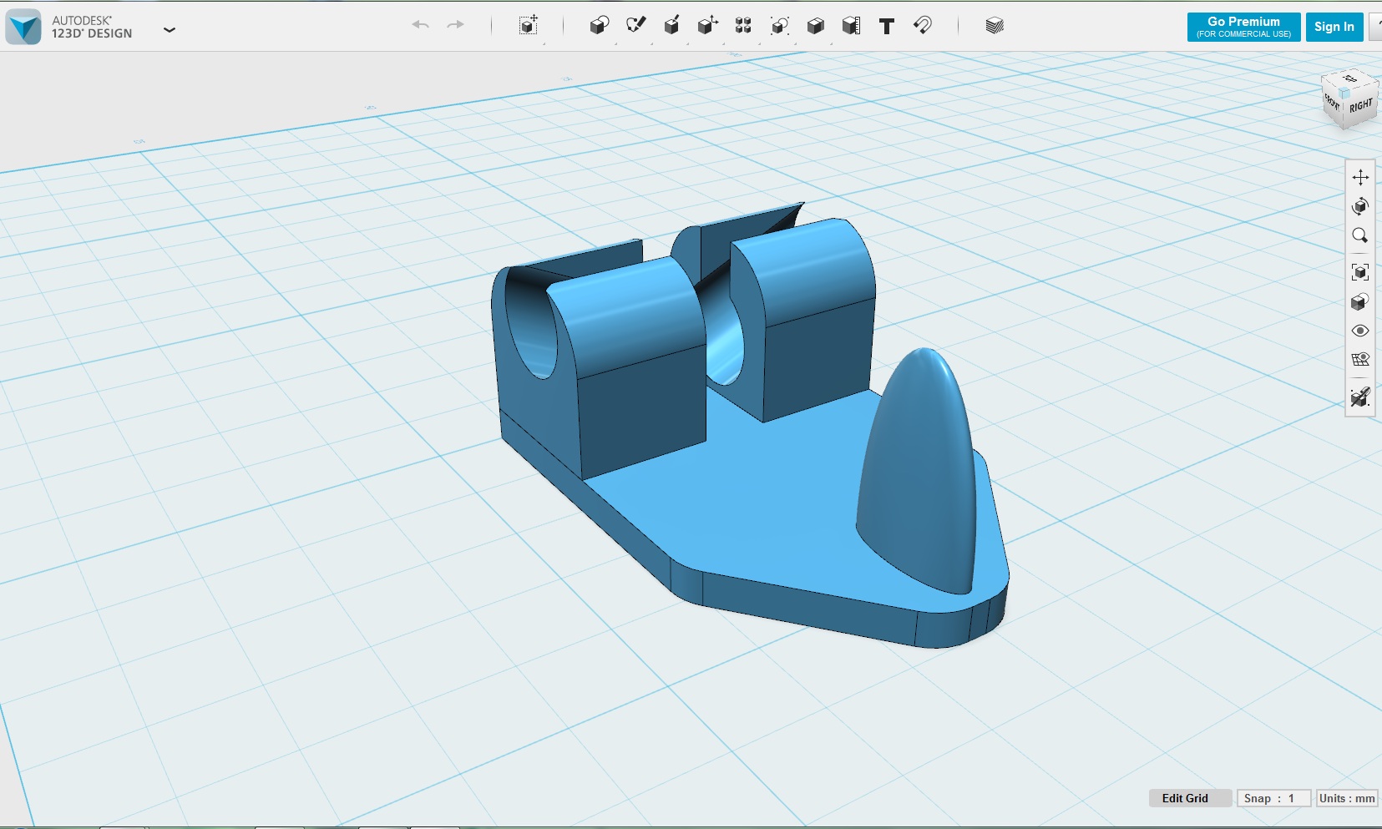The height and width of the screenshot is (829, 1382).
Task: Select the Pan navigation tool
Action: pyautogui.click(x=1360, y=177)
